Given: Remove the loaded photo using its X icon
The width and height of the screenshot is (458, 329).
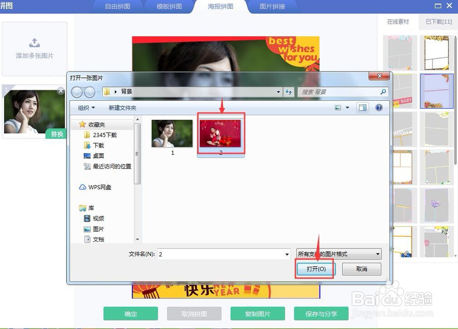Looking at the screenshot, I should 60,91.
